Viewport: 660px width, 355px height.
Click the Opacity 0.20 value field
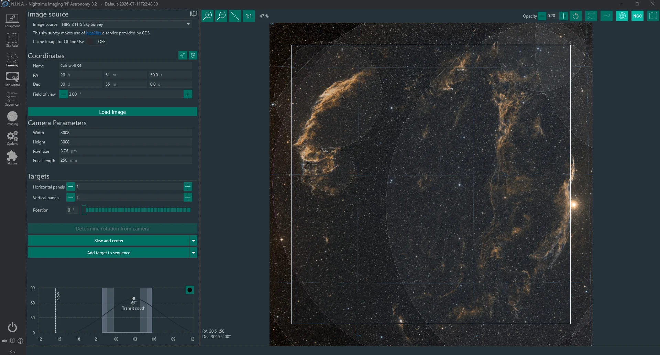click(x=552, y=16)
